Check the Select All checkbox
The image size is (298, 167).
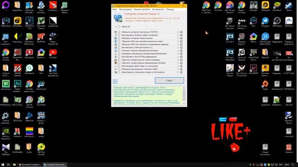pos(119,26)
